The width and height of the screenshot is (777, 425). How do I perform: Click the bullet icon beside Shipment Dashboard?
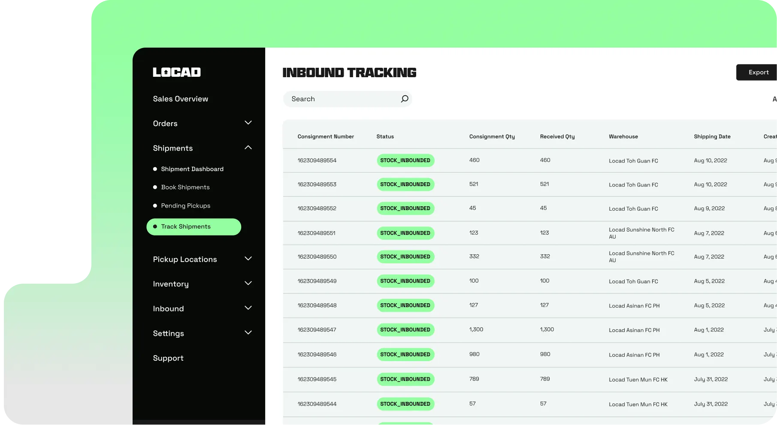(x=155, y=169)
